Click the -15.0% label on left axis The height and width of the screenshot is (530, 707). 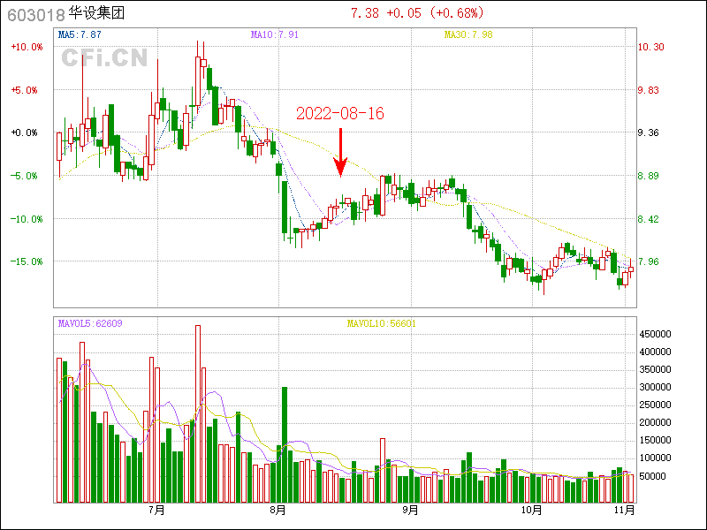[26, 261]
